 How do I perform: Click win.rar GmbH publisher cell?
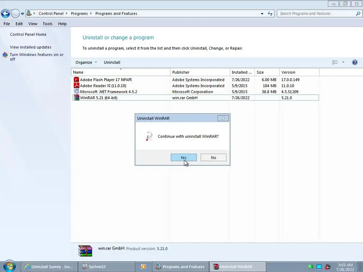[x=185, y=98]
